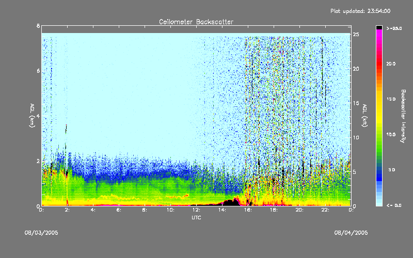Click the 'AGL (kft)' right axis label
413x258 pixels.
click(x=365, y=116)
